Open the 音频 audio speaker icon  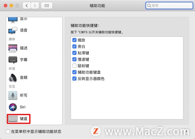pyautogui.click(x=13, y=78)
